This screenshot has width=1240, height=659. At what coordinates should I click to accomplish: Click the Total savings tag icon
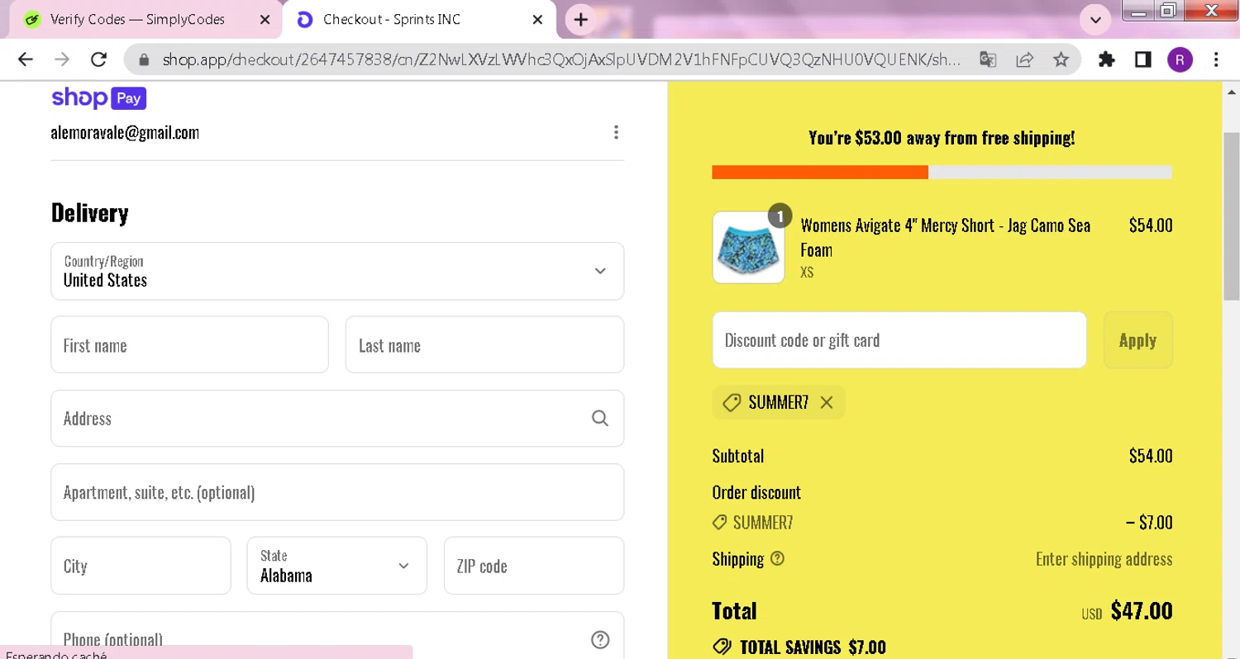[x=722, y=647]
